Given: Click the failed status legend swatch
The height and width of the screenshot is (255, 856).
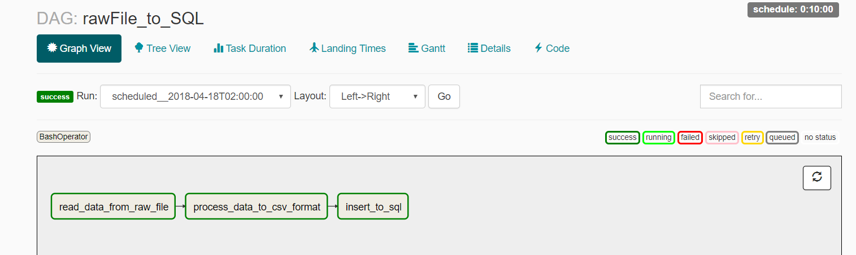Looking at the screenshot, I should pyautogui.click(x=690, y=137).
